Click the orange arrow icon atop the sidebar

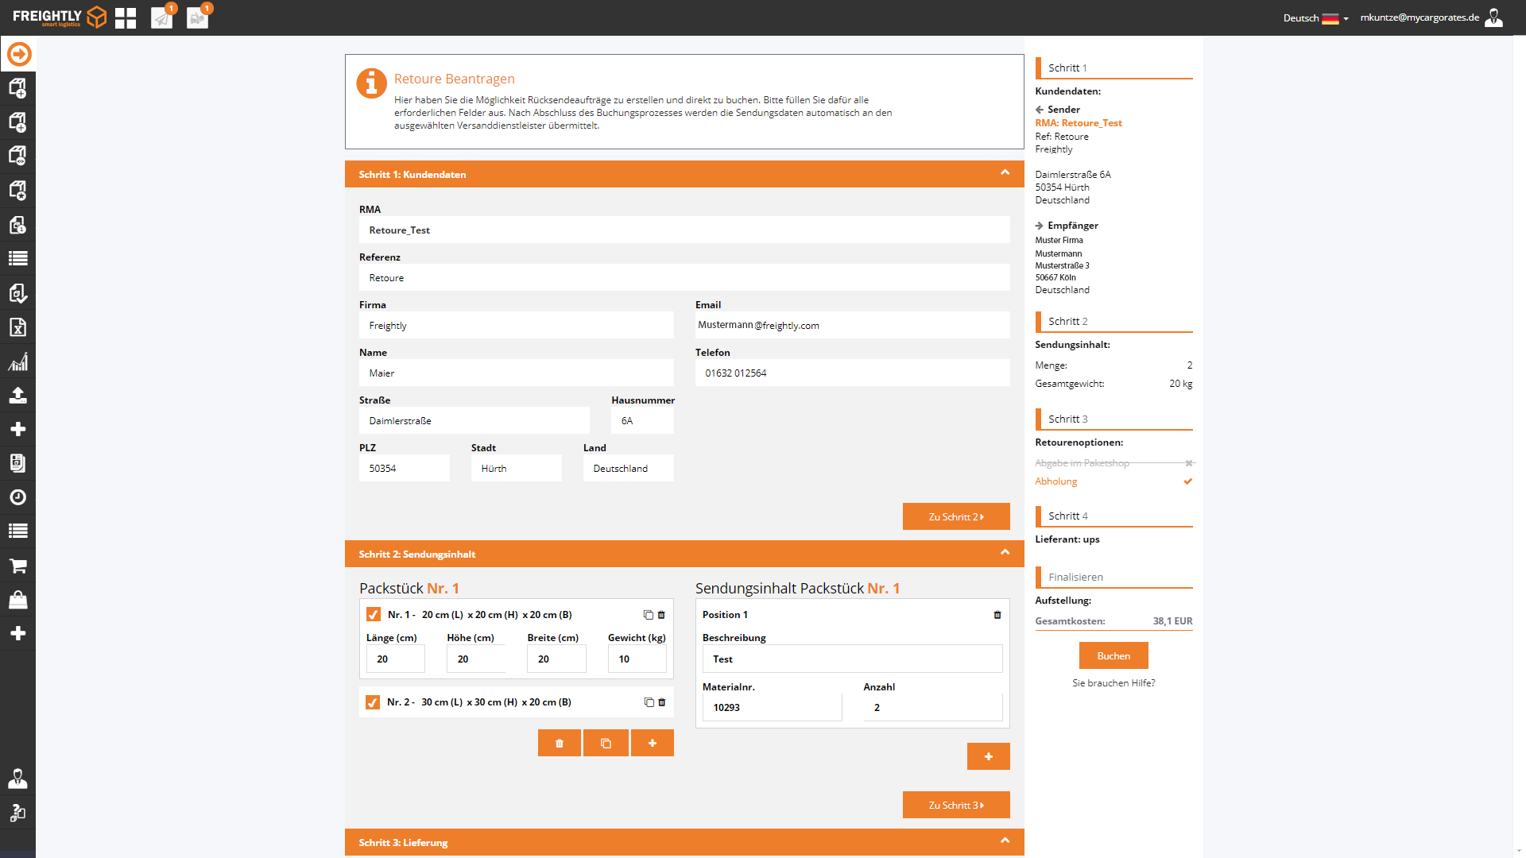[x=19, y=54]
